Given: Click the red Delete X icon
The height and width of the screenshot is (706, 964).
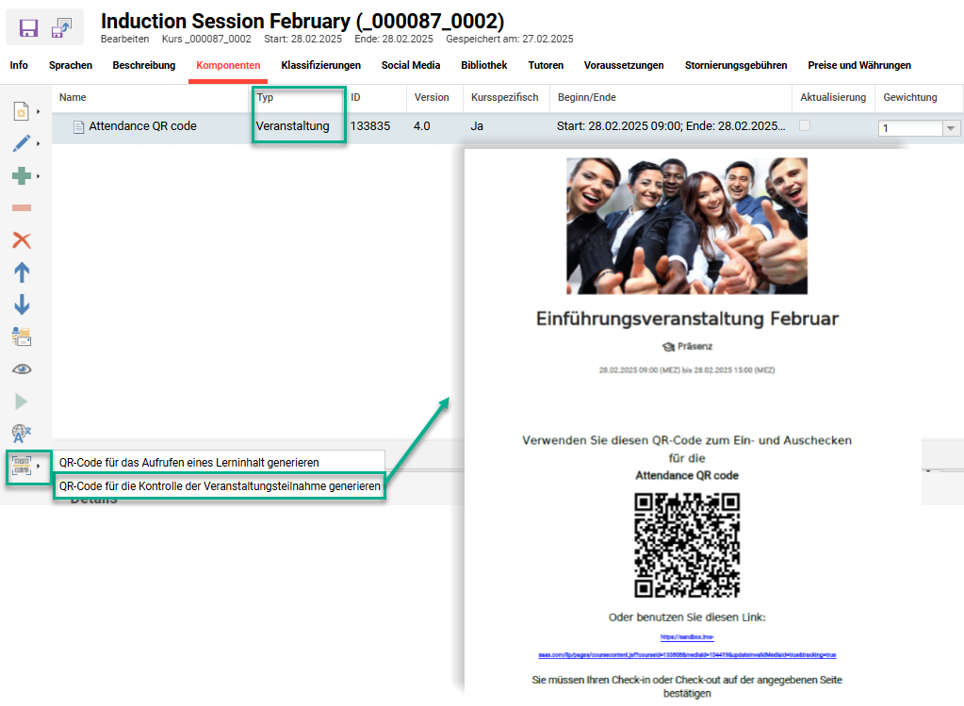Looking at the screenshot, I should point(22,239).
